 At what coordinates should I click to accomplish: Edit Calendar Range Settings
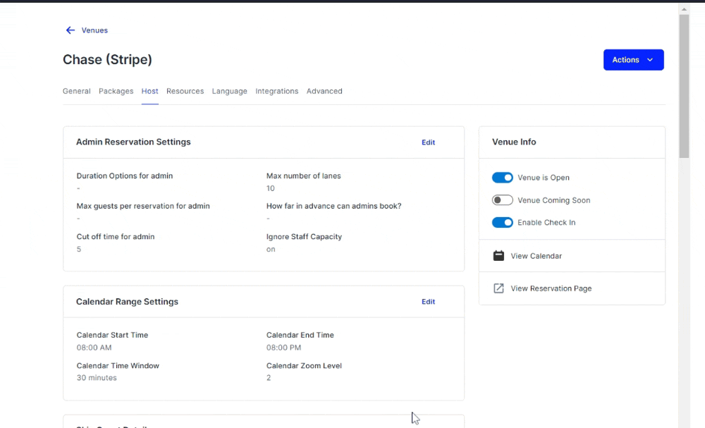pyautogui.click(x=428, y=302)
